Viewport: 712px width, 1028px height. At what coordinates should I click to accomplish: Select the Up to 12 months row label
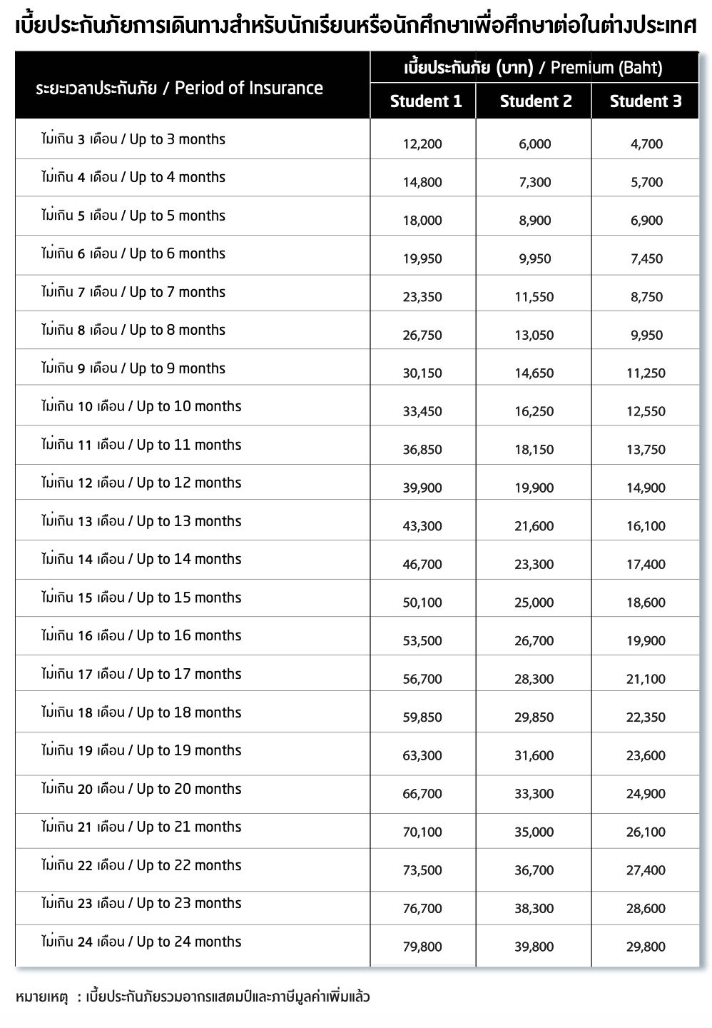point(141,483)
